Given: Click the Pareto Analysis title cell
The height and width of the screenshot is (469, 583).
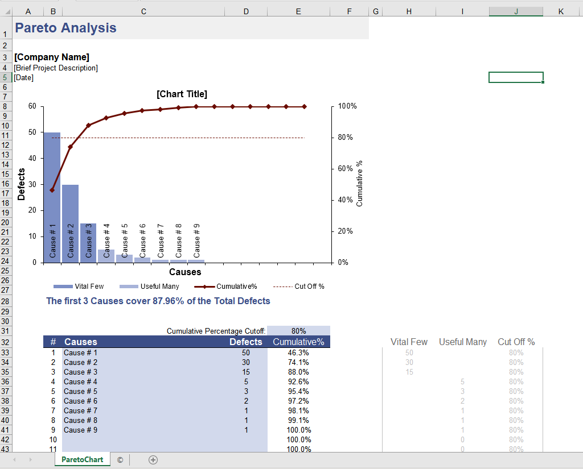Looking at the screenshot, I should pos(65,28).
